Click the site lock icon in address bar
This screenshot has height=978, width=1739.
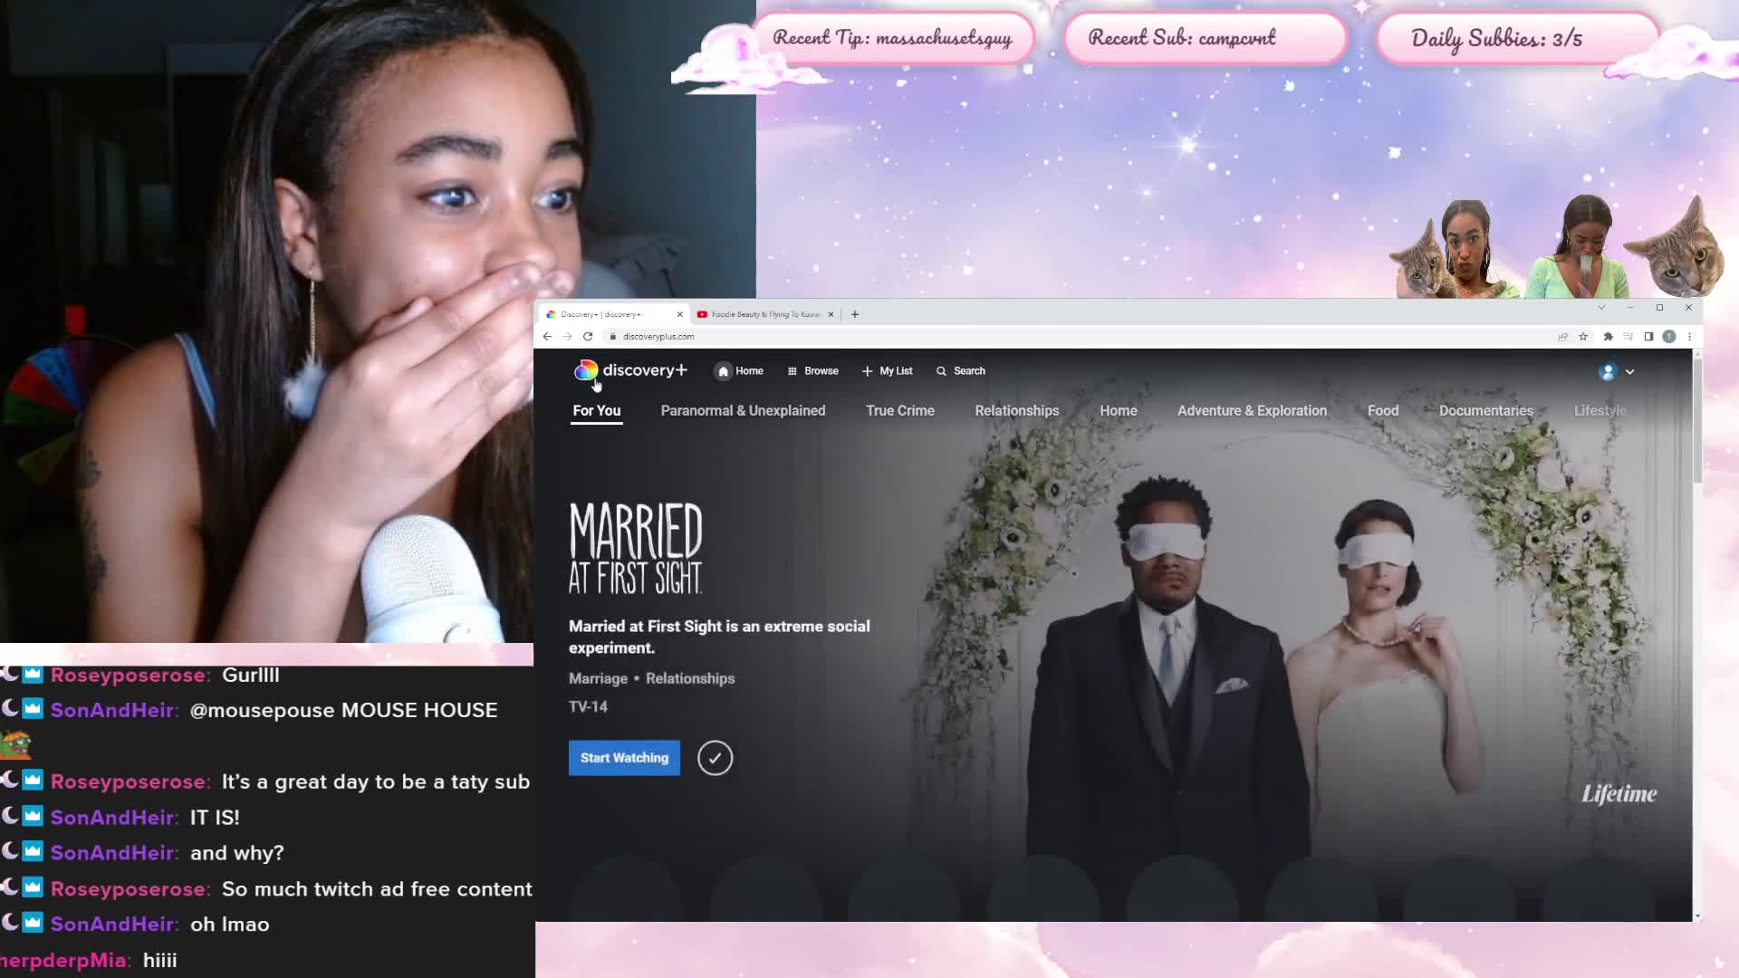click(x=613, y=336)
